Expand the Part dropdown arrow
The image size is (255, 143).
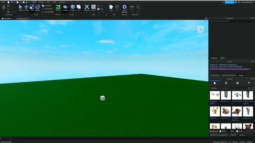point(73,12)
